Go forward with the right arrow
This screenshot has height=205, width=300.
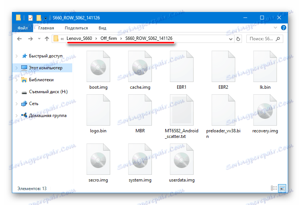click(30, 39)
